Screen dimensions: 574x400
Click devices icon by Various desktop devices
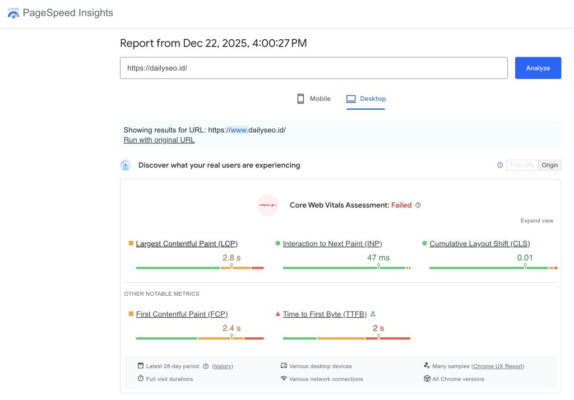tap(284, 366)
